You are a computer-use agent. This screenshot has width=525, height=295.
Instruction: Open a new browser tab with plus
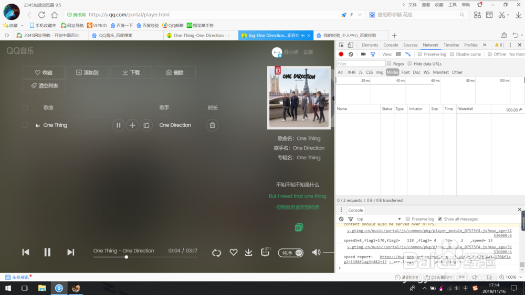pos(394,36)
